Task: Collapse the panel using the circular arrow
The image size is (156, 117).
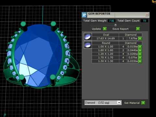Action: click(115, 25)
